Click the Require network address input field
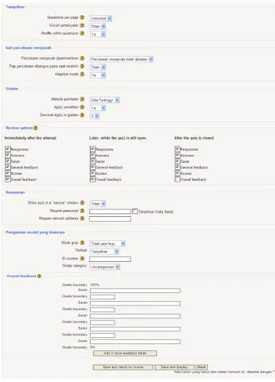The width and height of the screenshot is (275, 382). (x=110, y=219)
